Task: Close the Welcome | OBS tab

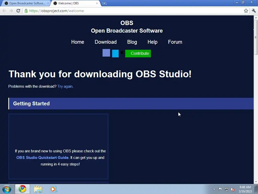Action: tap(97, 3)
